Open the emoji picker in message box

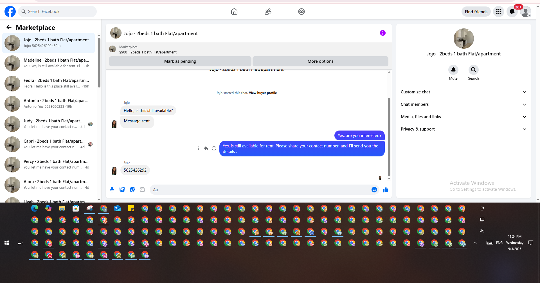(x=374, y=190)
